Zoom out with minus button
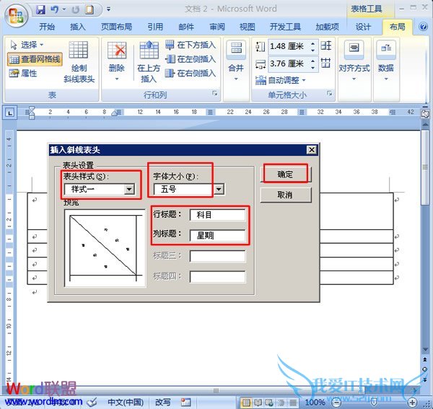Viewport: 433px width, 409px height. pyautogui.click(x=336, y=403)
